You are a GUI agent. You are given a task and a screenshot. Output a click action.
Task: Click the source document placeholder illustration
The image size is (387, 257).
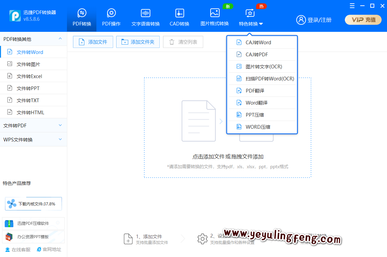(x=199, y=121)
